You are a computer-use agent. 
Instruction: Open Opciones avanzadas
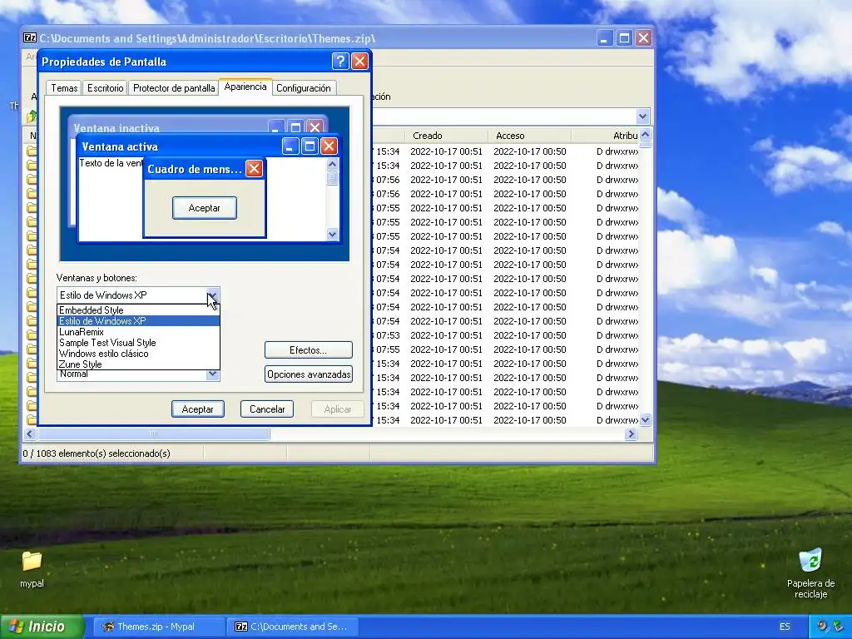(308, 374)
